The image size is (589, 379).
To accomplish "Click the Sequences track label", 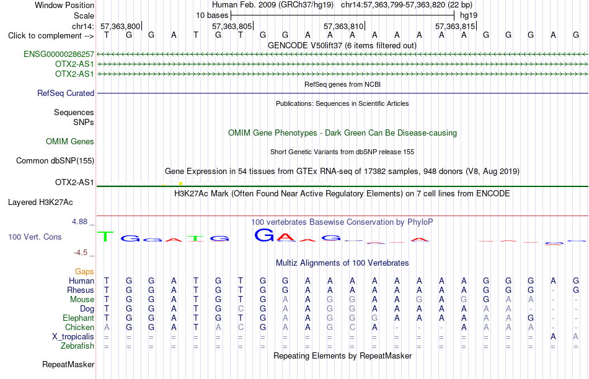I will click(x=74, y=112).
